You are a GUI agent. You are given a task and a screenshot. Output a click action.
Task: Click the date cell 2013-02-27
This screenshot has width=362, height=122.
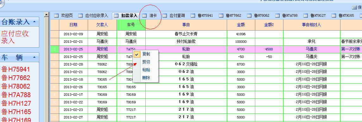coord(73,117)
